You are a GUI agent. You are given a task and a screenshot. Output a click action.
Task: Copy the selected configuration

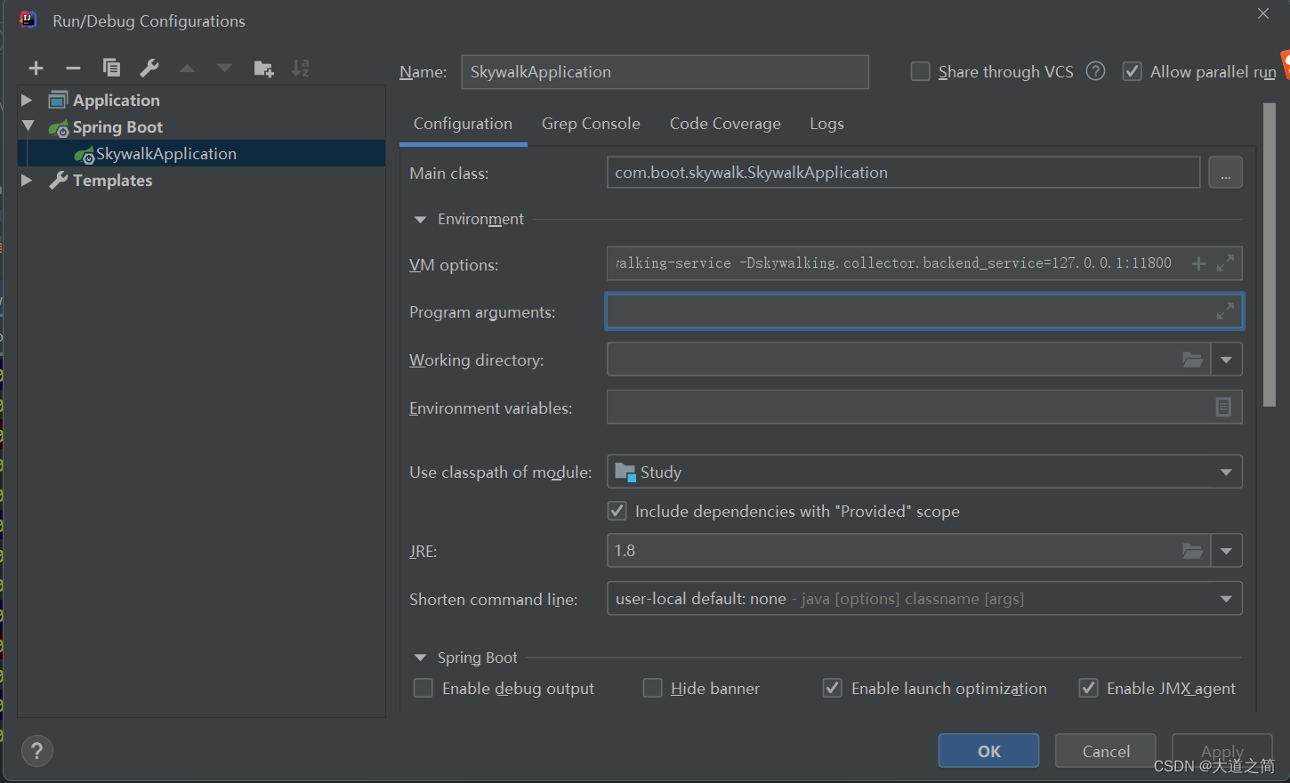(x=111, y=68)
